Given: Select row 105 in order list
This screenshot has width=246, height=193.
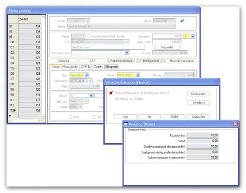Looking at the screenshot, I should tap(25, 68).
